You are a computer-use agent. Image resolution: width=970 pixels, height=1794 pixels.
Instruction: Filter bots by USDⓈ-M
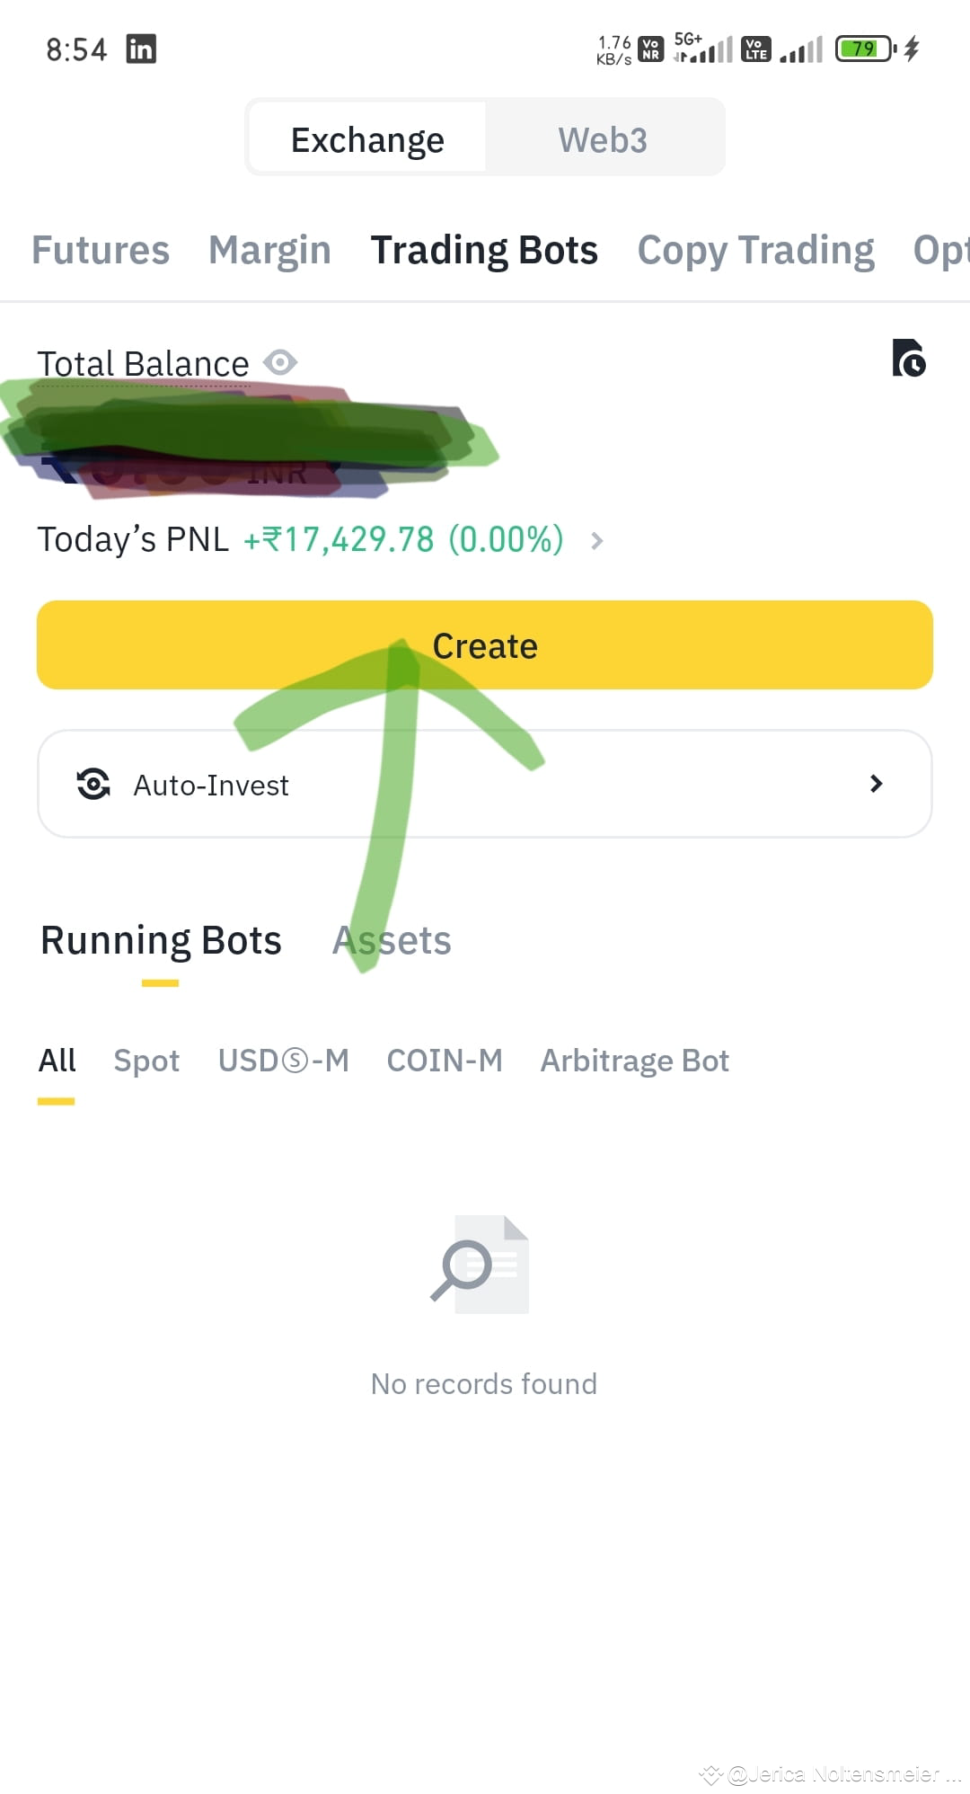(284, 1061)
